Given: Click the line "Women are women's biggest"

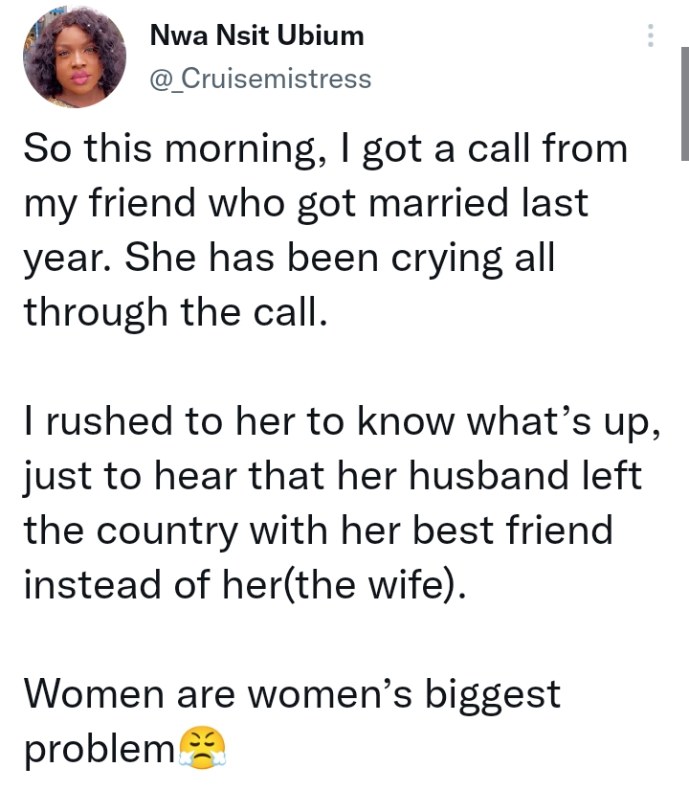Looking at the screenshot, I should click(x=292, y=694).
